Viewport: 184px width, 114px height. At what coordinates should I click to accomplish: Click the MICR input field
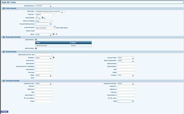pyautogui.click(x=126, y=72)
